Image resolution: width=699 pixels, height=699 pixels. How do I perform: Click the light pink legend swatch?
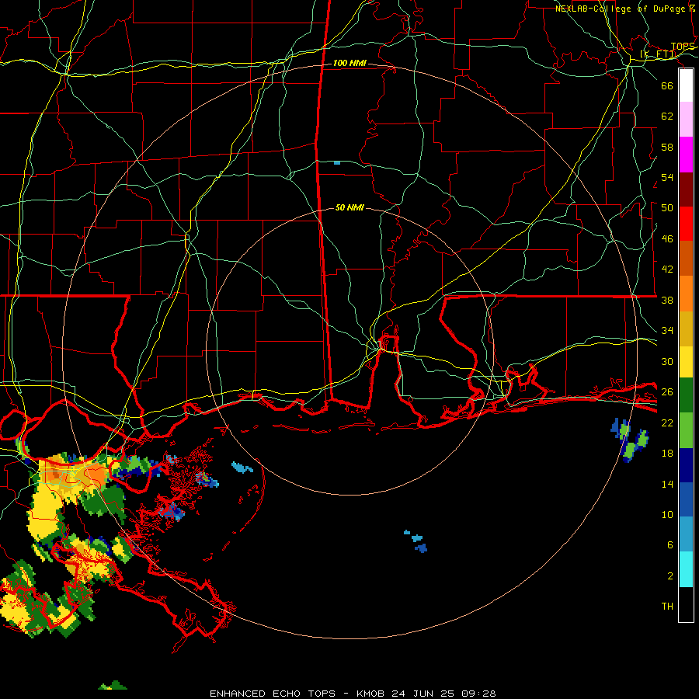686,119
